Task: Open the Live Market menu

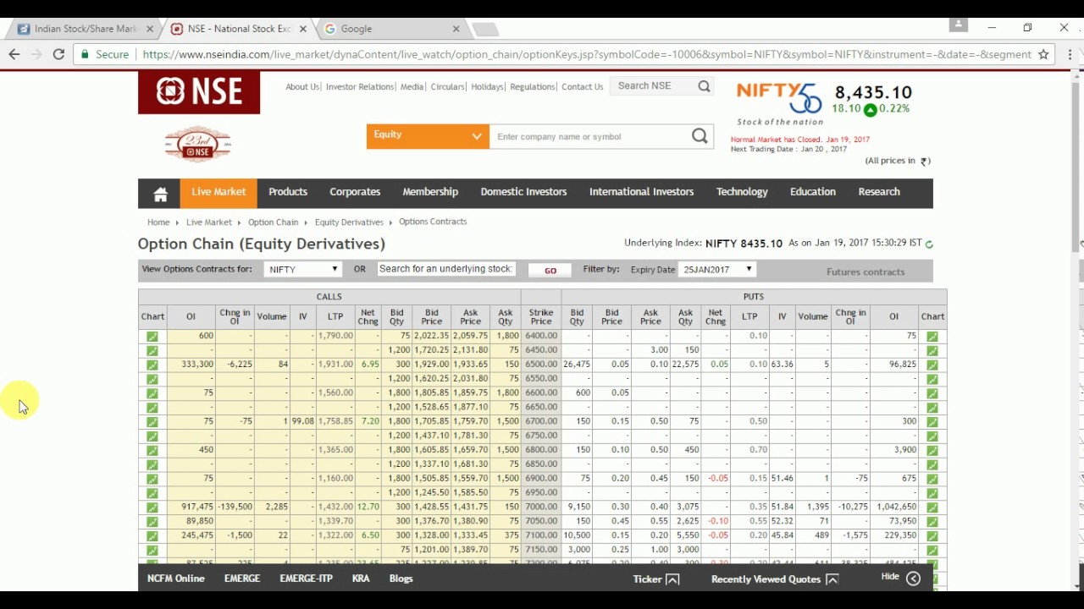Action: click(218, 192)
